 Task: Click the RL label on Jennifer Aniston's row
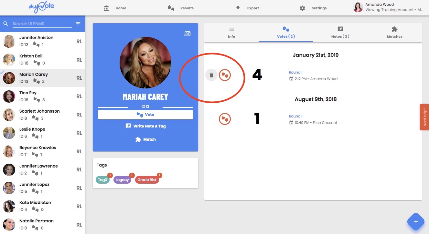coord(79,42)
